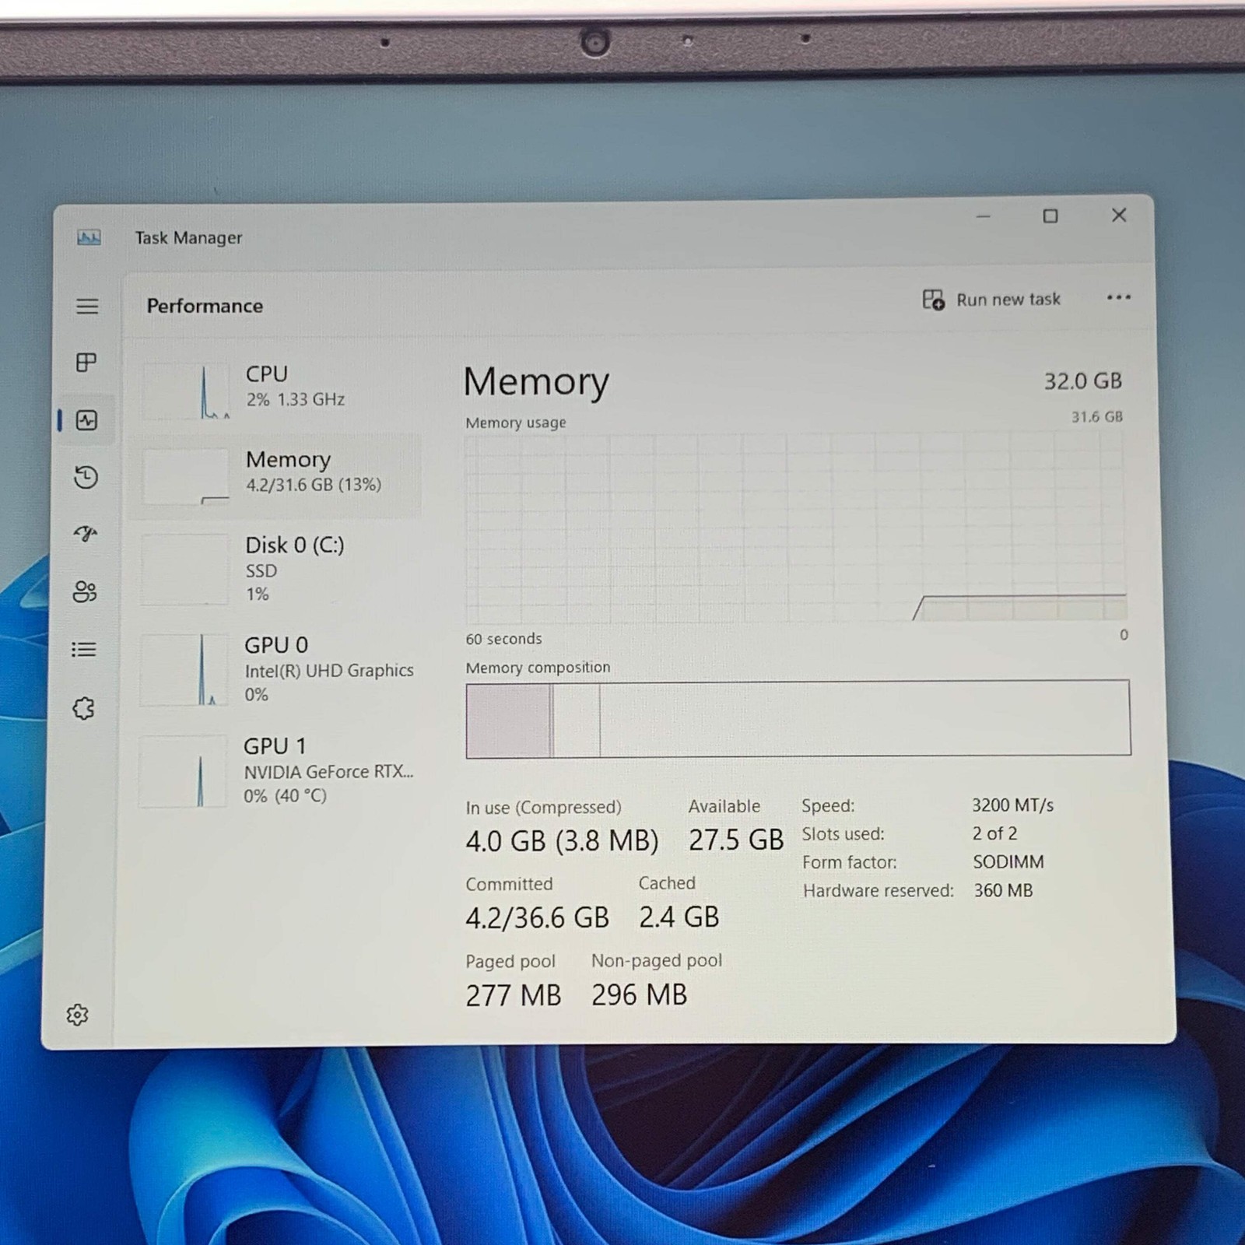Click the 3200 MT/s speed value

pyautogui.click(x=1012, y=805)
